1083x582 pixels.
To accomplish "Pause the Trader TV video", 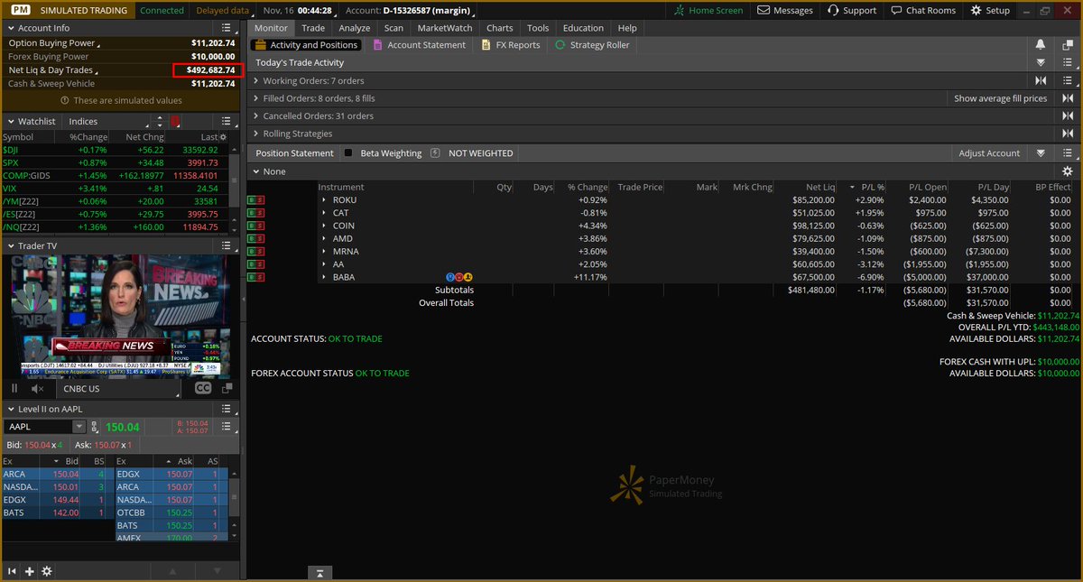I will 14,388.
